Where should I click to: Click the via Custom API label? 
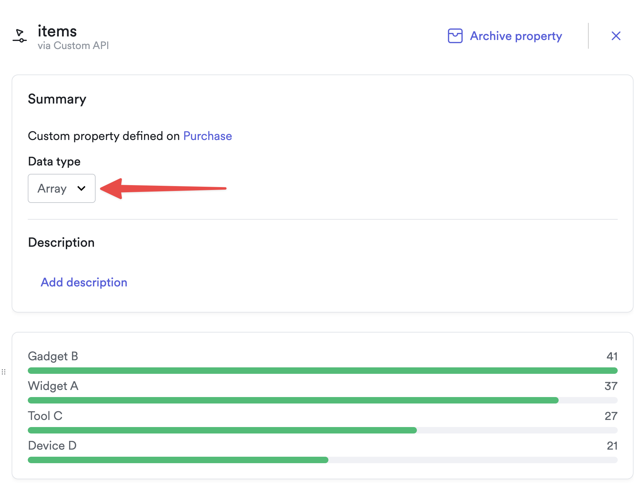click(73, 46)
